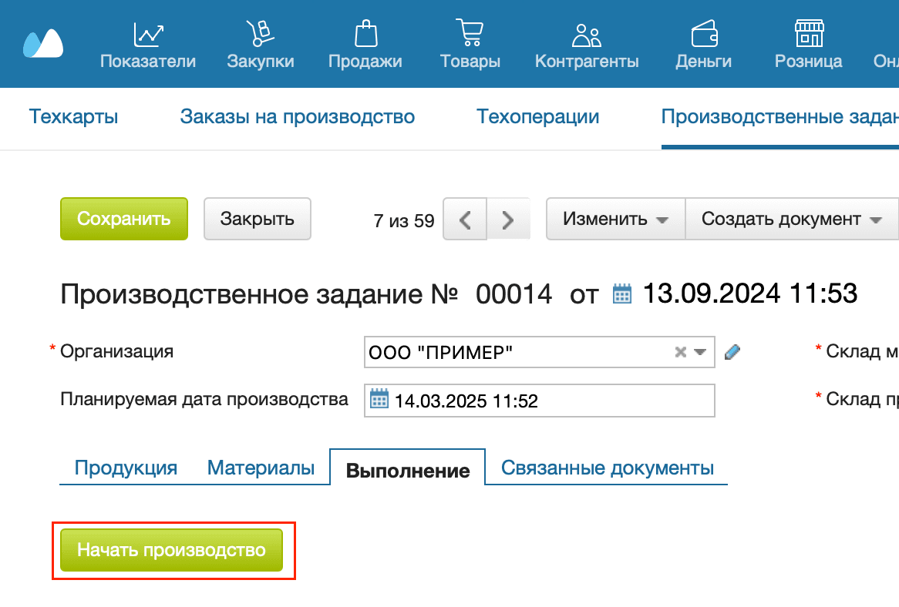The width and height of the screenshot is (899, 607).
Task: Open the Связанные документы tab
Action: point(608,466)
